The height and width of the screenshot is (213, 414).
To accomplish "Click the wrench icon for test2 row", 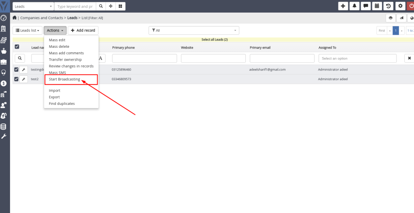I will pyautogui.click(x=23, y=79).
